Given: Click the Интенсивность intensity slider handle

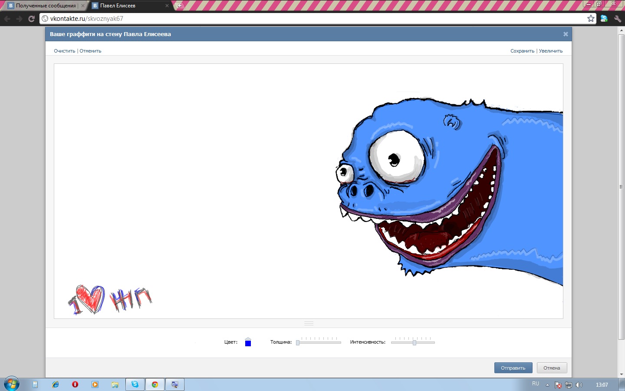Looking at the screenshot, I should (414, 343).
